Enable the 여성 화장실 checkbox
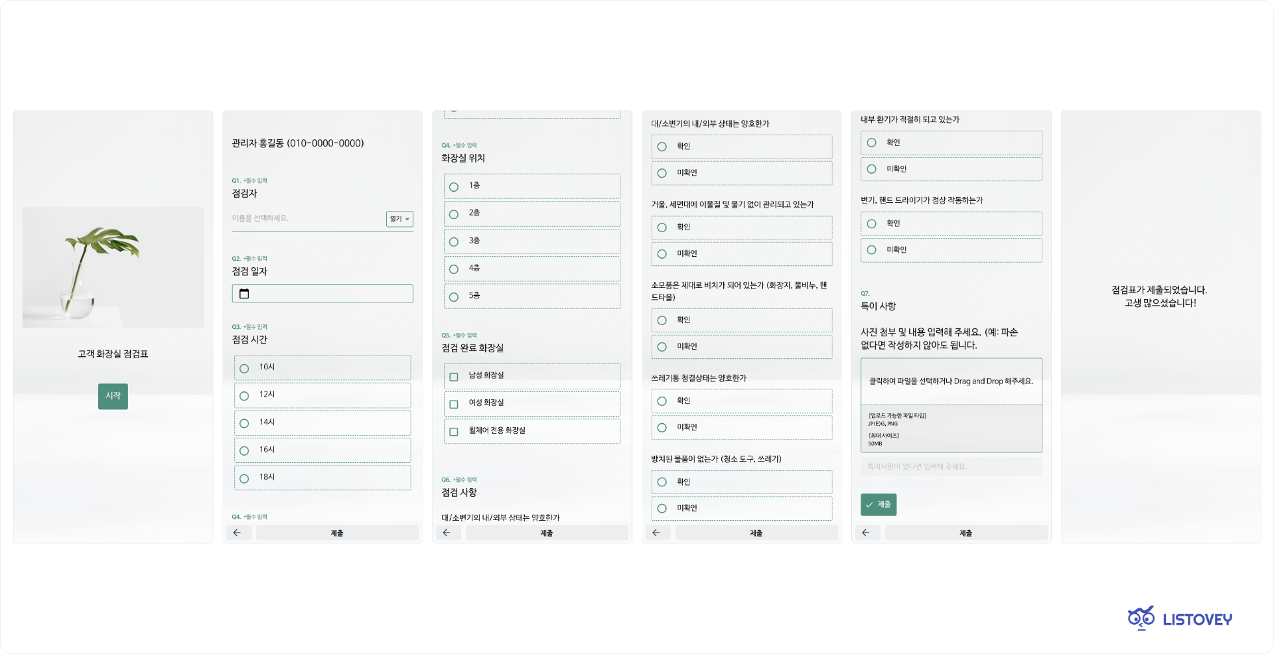Image resolution: width=1274 pixels, height=654 pixels. pyautogui.click(x=454, y=404)
